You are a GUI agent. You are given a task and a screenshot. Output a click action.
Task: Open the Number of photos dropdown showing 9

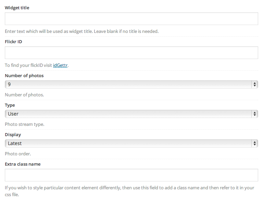click(x=131, y=84)
